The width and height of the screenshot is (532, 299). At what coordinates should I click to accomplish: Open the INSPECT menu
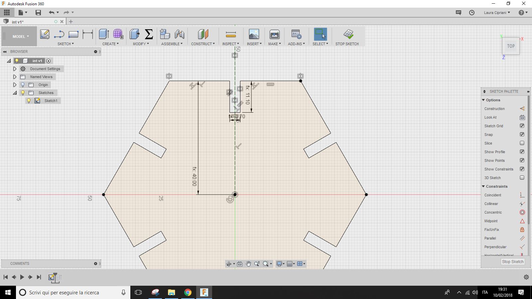230,44
